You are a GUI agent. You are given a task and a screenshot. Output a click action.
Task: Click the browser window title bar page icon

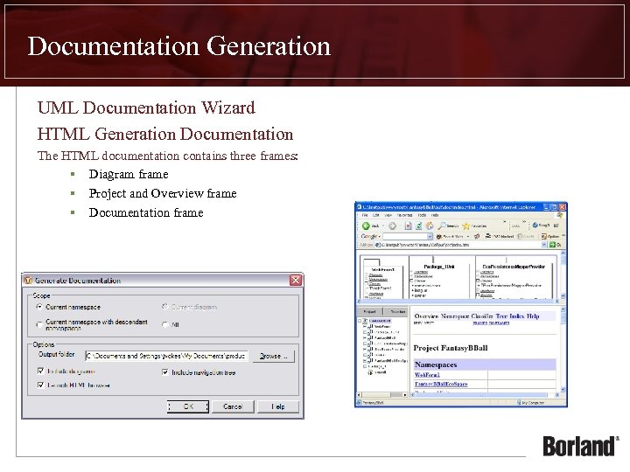point(359,207)
